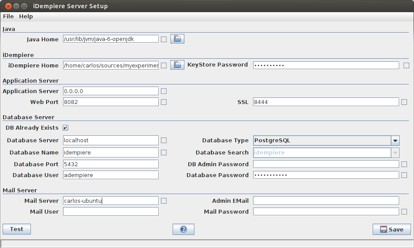Toggle checkbox beside Database Name field

click(164, 152)
